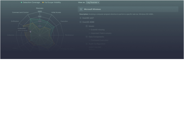The height and width of the screenshot is (116, 184).
Task: Toggle the Detection Coverage legend dot
Action: [x=21, y=2]
